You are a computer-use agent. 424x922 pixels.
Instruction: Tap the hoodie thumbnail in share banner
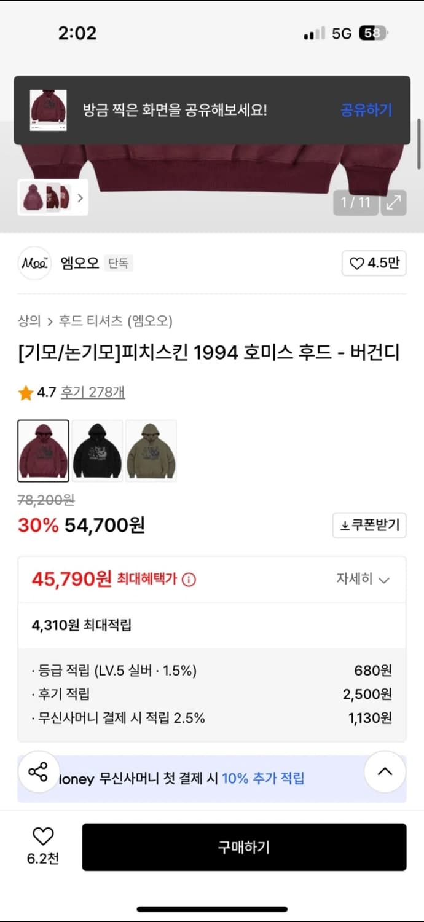49,109
